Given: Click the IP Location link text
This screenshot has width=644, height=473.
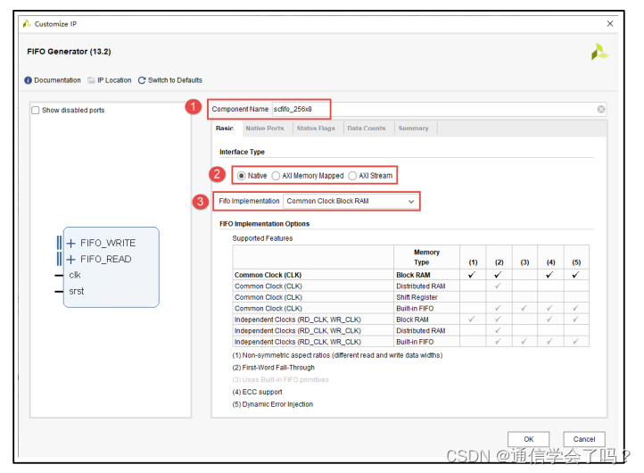Looking at the screenshot, I should 114,80.
